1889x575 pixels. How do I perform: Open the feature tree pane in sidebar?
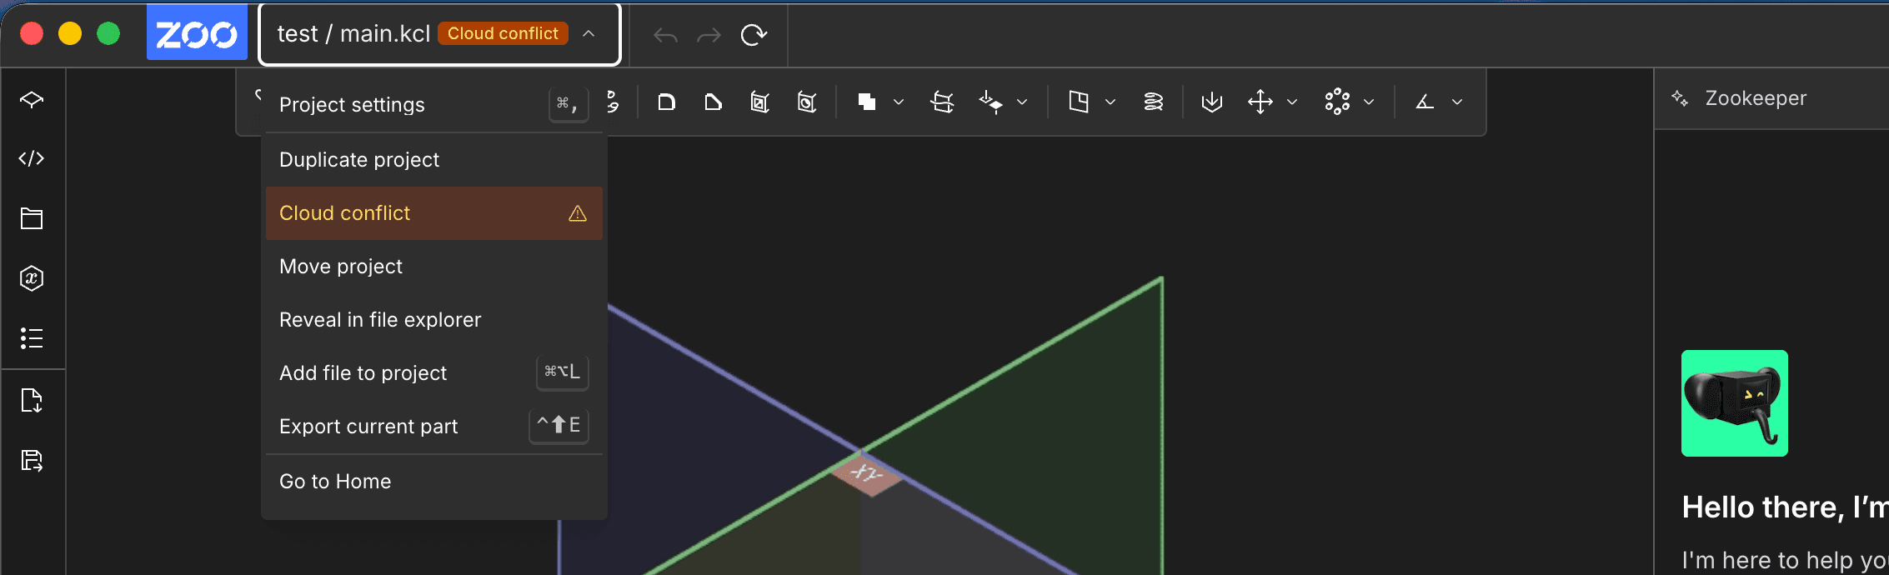pyautogui.click(x=32, y=99)
